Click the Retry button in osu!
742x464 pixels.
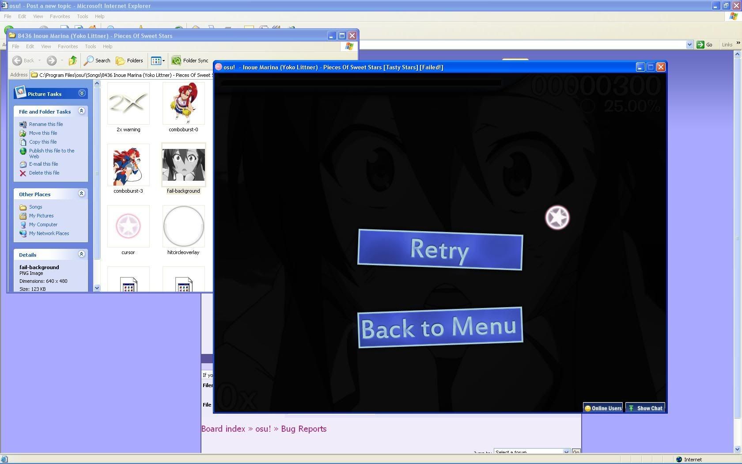coord(440,249)
